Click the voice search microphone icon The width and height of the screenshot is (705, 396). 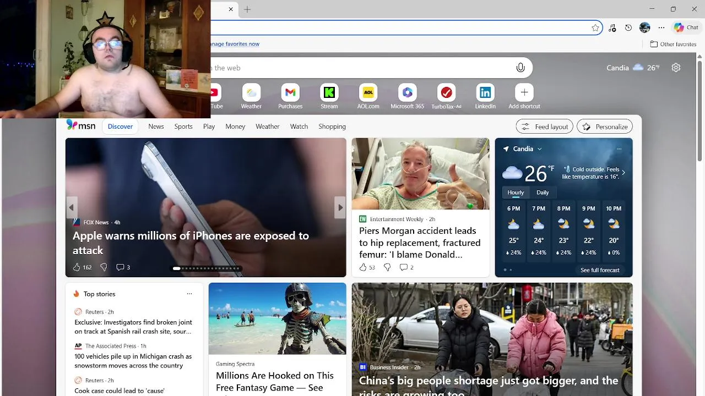click(520, 68)
